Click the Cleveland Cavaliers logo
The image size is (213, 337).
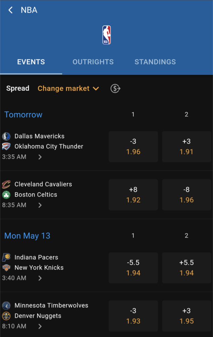[x=6, y=184]
